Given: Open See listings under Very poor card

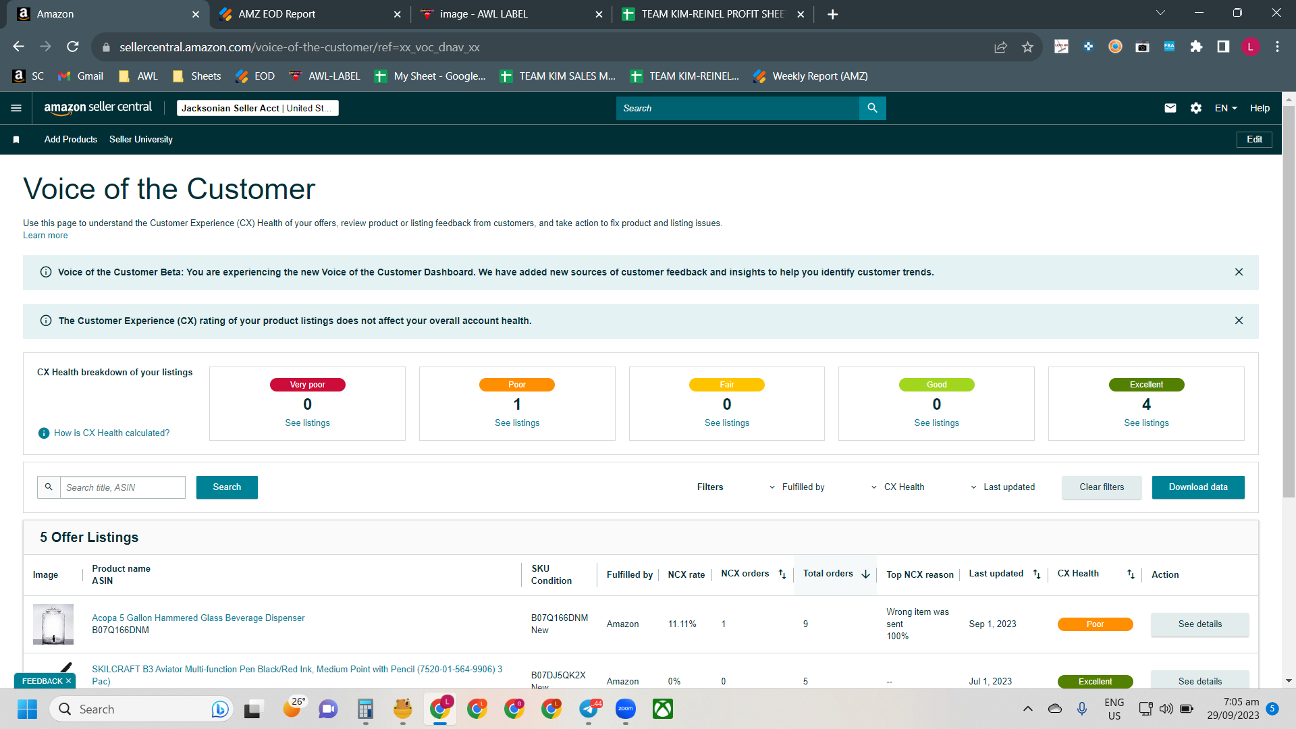Looking at the screenshot, I should click(307, 423).
